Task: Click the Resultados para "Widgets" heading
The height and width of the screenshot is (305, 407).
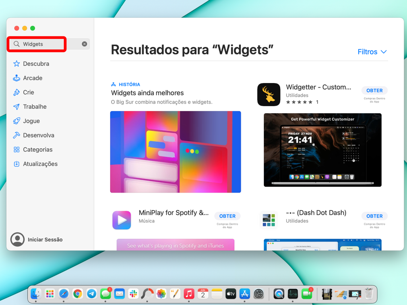Action: click(x=192, y=50)
